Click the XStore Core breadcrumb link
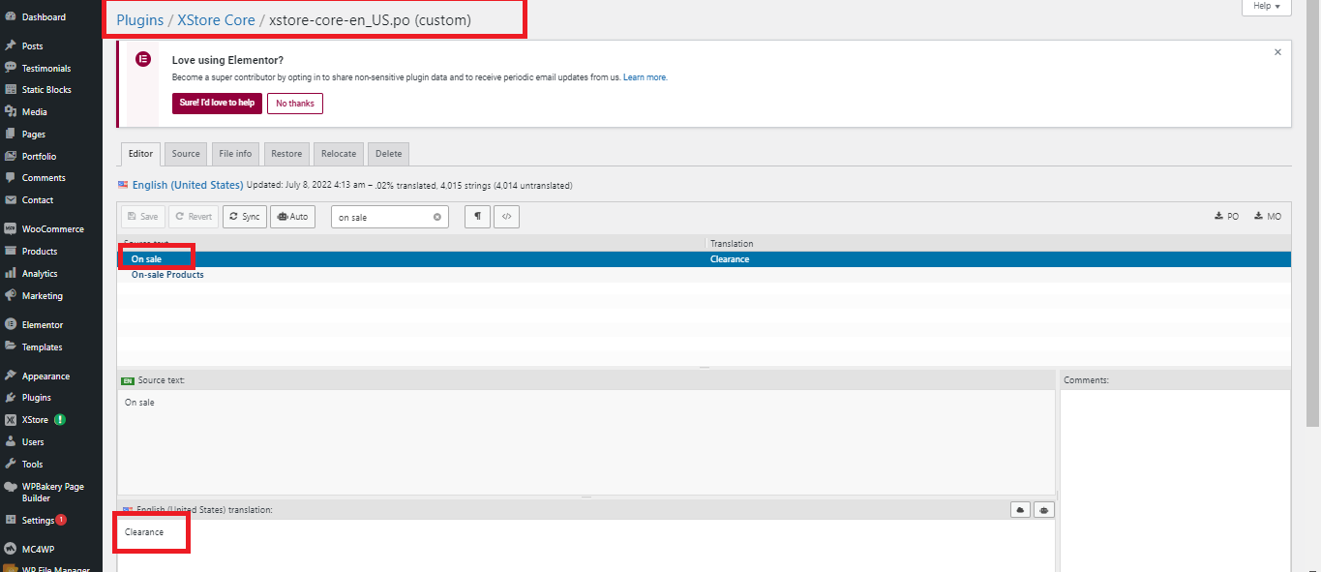This screenshot has height=572, width=1321. (216, 19)
